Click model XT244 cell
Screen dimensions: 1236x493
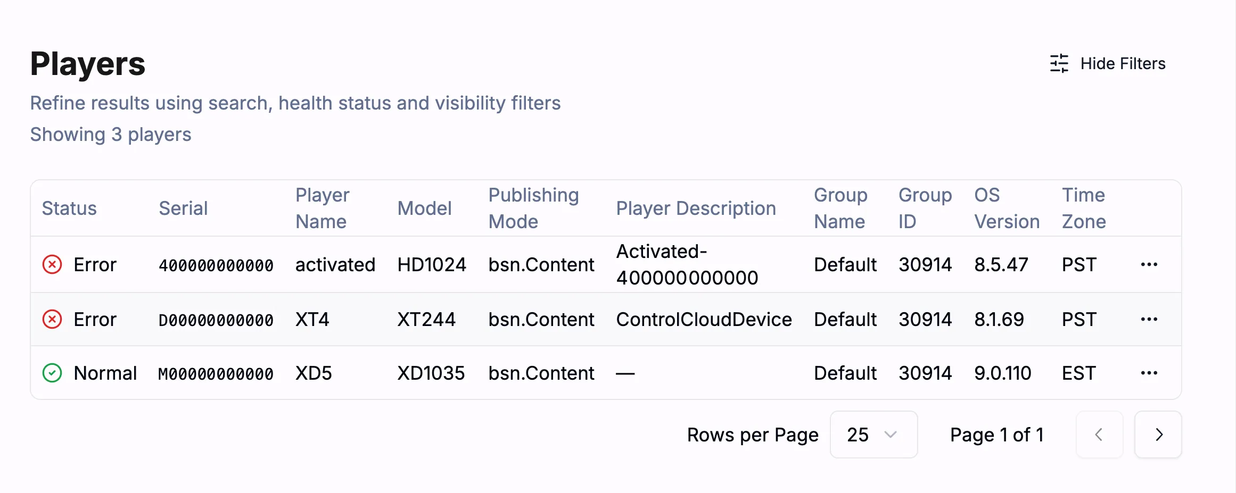(426, 319)
